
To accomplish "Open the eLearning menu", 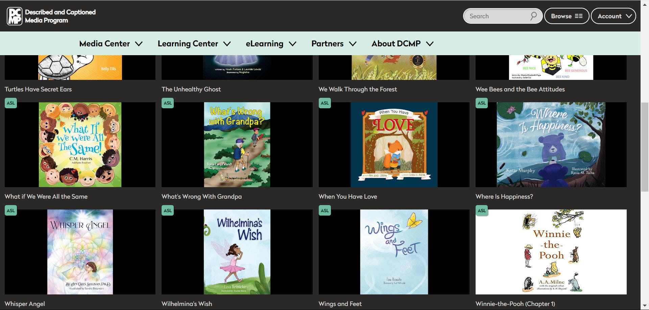I will click(x=271, y=44).
